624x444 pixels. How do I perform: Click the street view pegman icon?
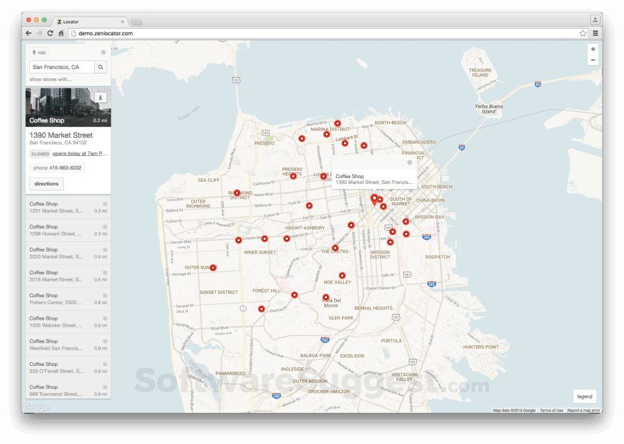[x=100, y=98]
